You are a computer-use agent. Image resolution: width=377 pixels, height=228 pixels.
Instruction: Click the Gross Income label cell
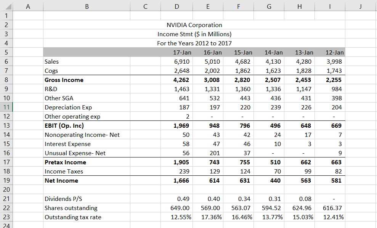pos(87,80)
